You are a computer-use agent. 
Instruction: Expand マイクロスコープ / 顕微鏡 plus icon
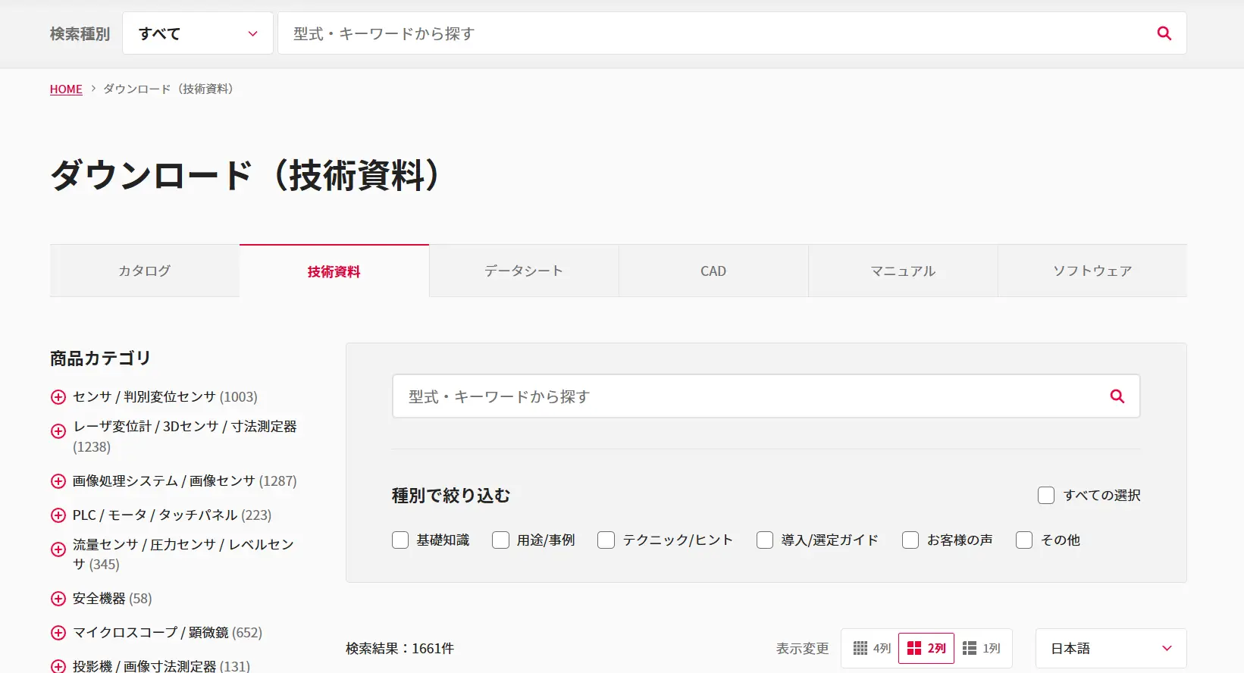(58, 633)
